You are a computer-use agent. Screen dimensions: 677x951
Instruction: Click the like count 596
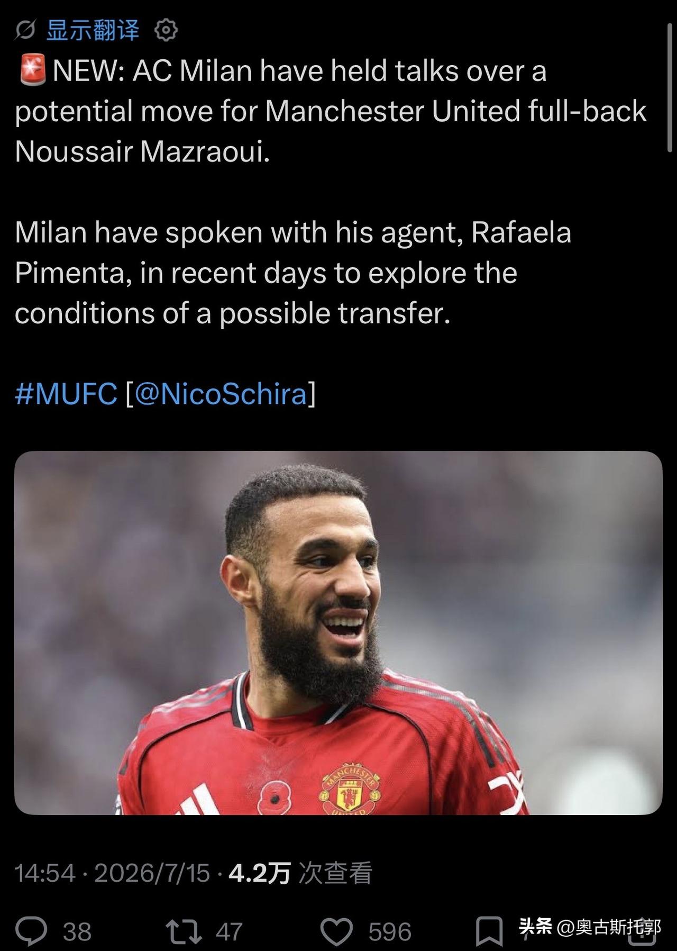pyautogui.click(x=390, y=931)
